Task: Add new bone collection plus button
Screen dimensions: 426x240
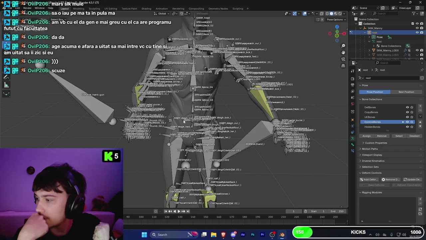Action: [420, 106]
